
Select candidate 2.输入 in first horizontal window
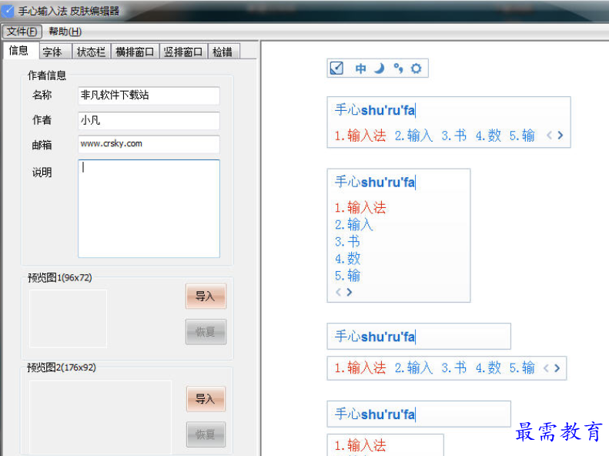point(413,136)
